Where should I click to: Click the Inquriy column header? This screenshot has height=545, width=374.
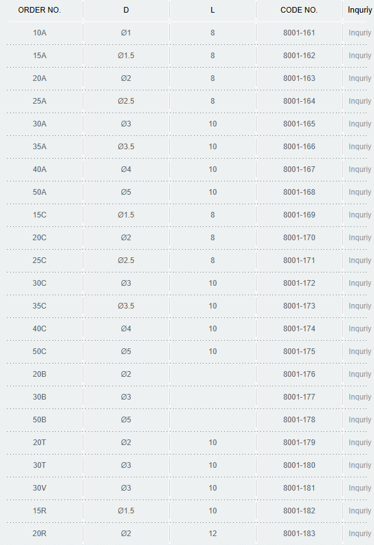click(359, 10)
